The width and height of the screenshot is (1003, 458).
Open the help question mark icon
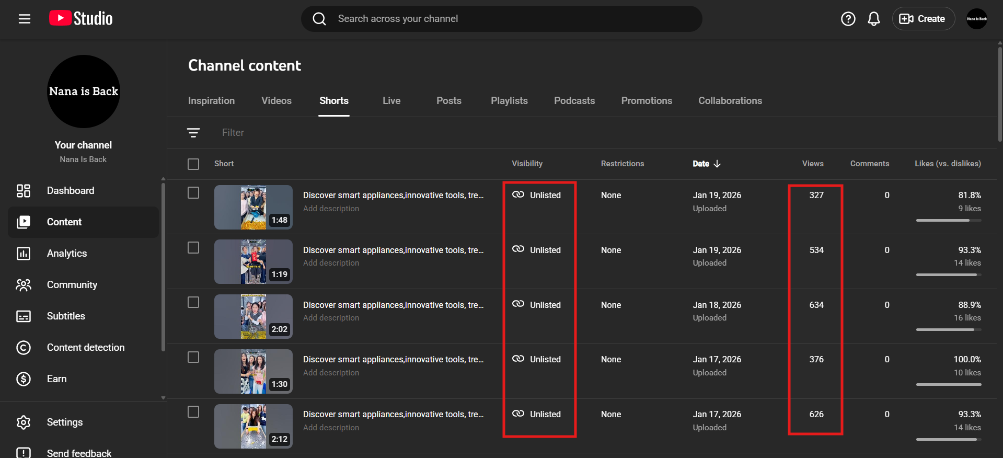point(848,19)
